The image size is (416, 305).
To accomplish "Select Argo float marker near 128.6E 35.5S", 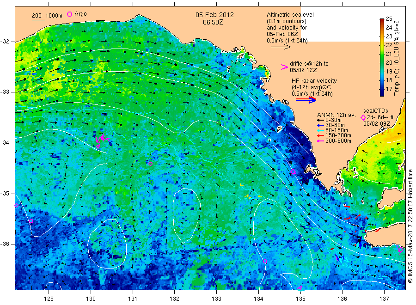I will (31, 221).
